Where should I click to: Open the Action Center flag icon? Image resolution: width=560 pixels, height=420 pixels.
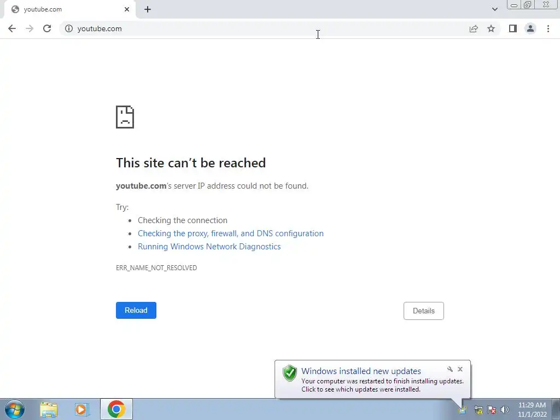point(492,410)
